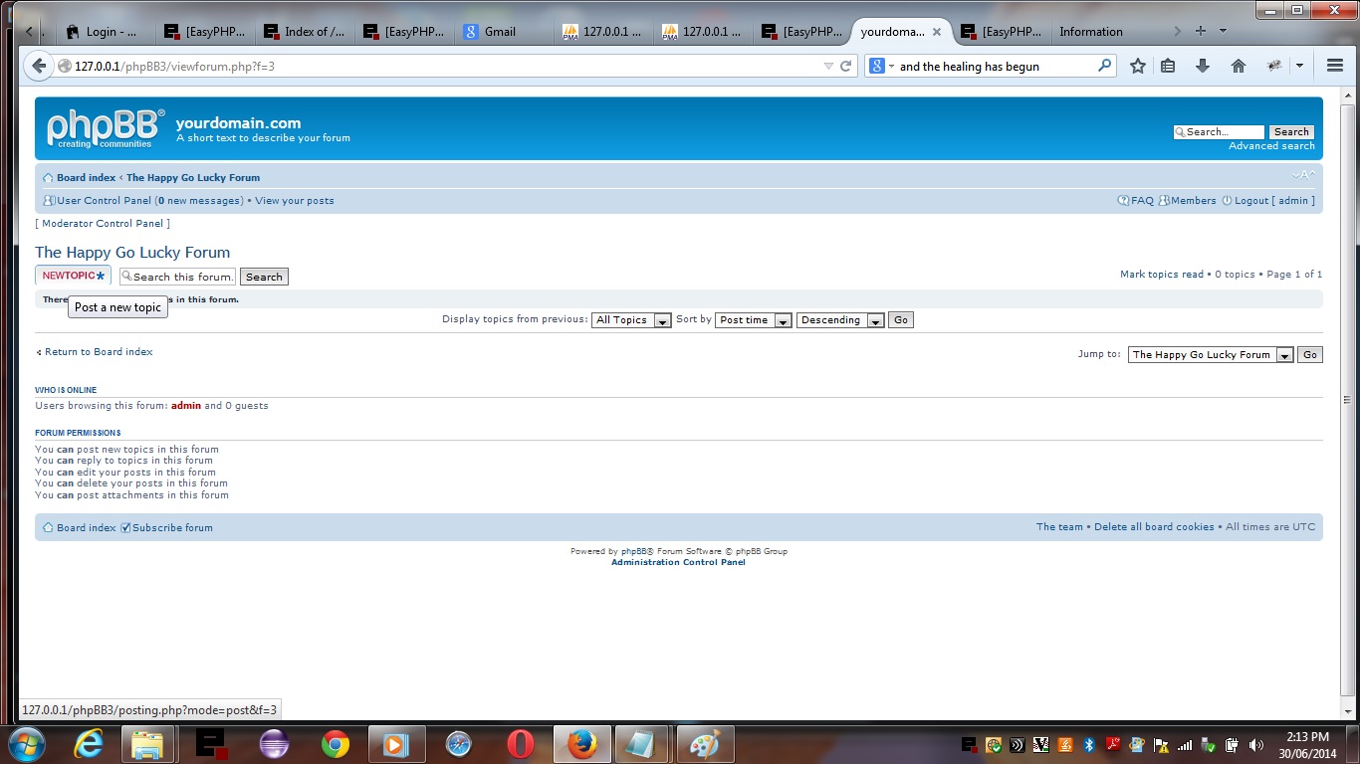Open Opera browser from the taskbar

pos(521,743)
